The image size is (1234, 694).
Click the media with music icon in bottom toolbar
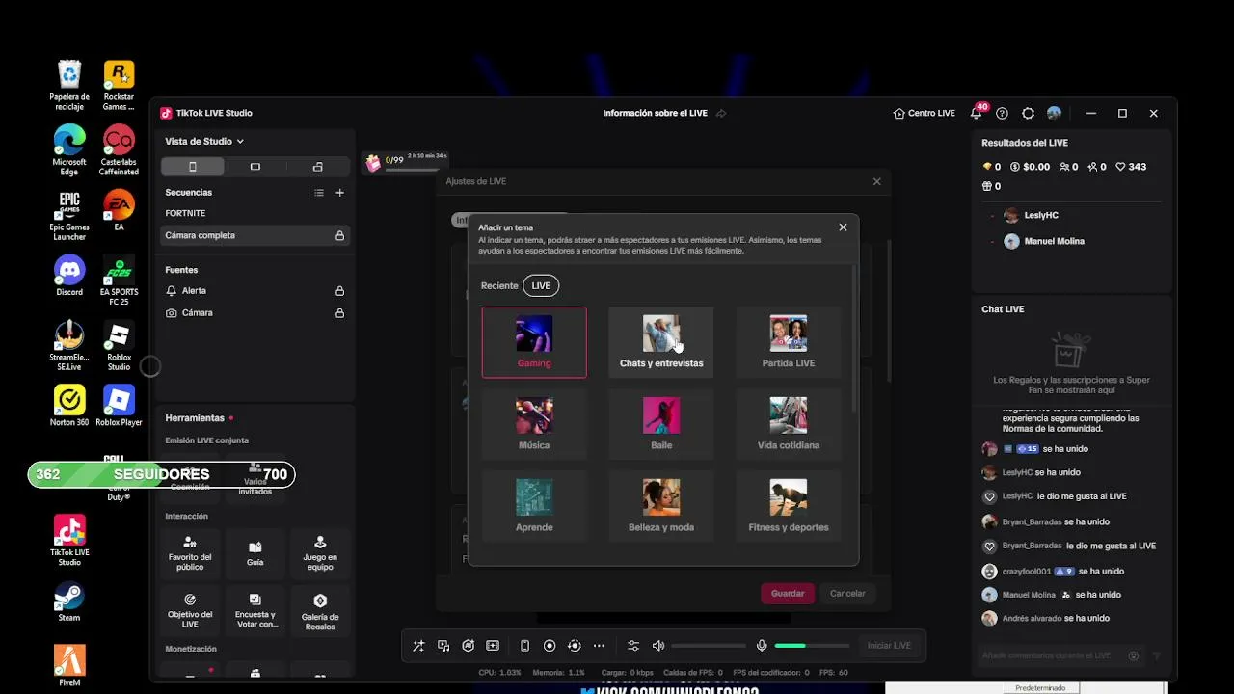tap(443, 646)
